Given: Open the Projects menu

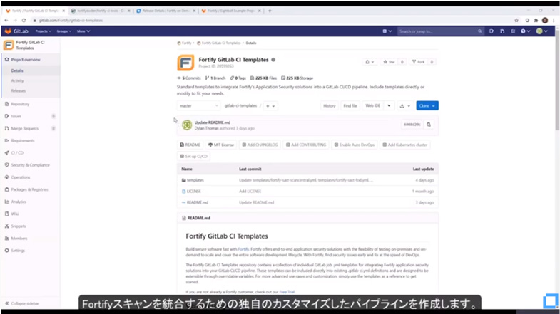Looking at the screenshot, I should pos(43,31).
